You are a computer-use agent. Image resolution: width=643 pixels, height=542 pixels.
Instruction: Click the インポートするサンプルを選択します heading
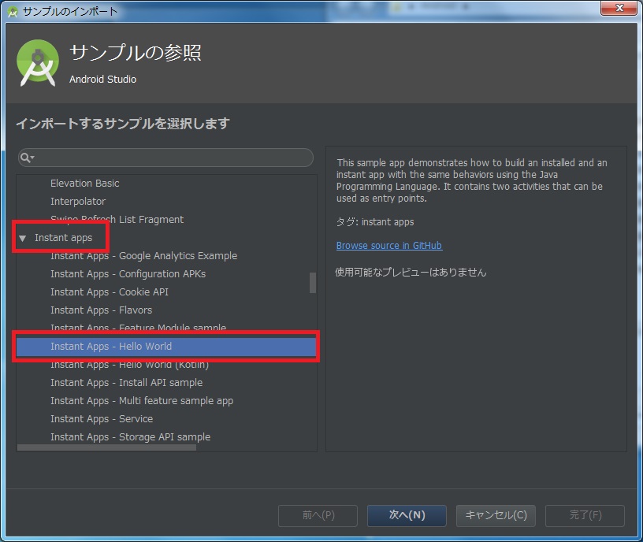[x=123, y=124]
